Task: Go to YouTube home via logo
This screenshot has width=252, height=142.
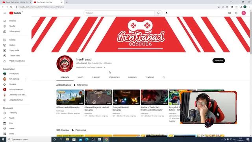Action: pyautogui.click(x=15, y=13)
